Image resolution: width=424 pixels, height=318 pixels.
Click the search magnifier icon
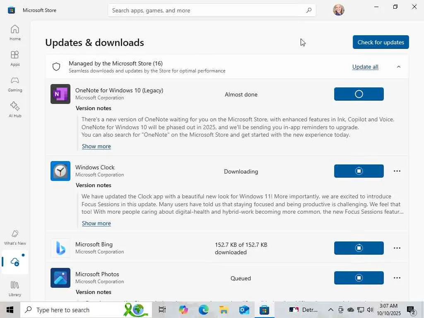tap(309, 10)
